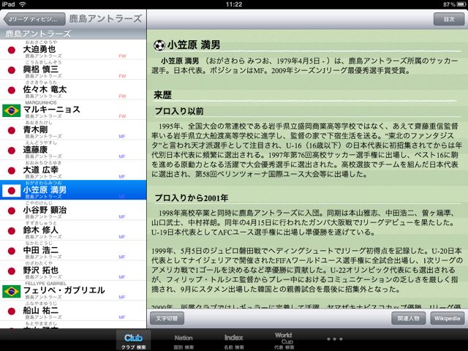Select player 大迫勇也
Image resolution: width=468 pixels, height=351 pixels.
[73, 50]
